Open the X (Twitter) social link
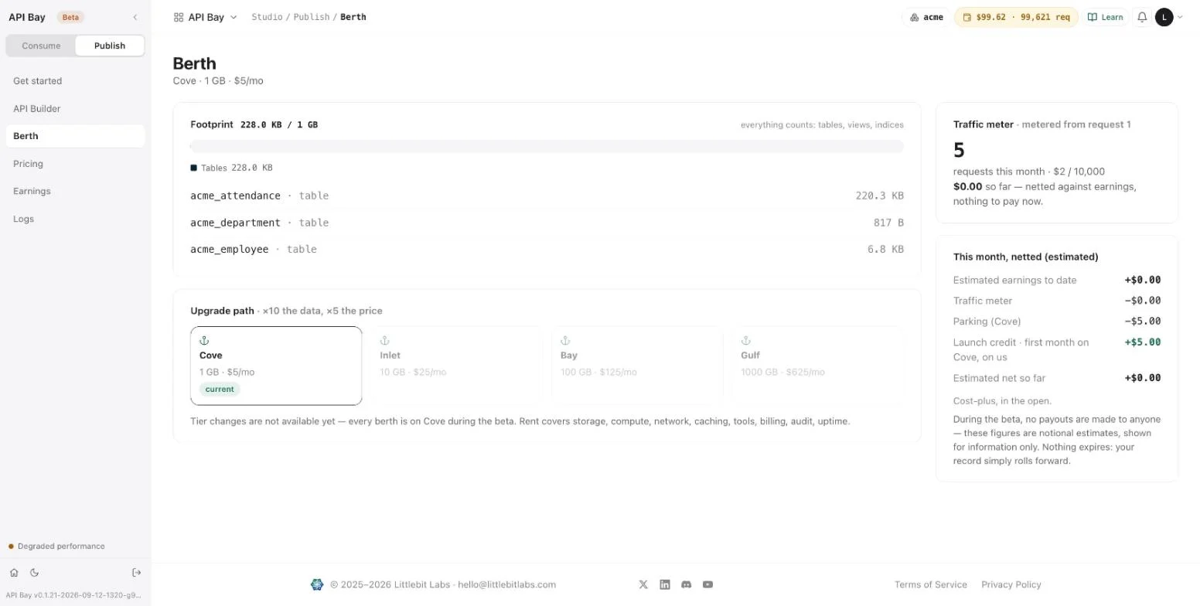The height and width of the screenshot is (606, 1200). pos(643,584)
